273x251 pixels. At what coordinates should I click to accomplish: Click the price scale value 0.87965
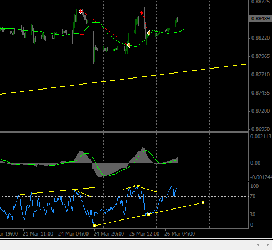260,56
